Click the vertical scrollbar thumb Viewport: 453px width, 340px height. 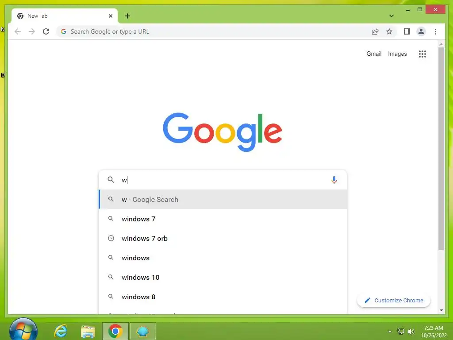tap(441, 149)
